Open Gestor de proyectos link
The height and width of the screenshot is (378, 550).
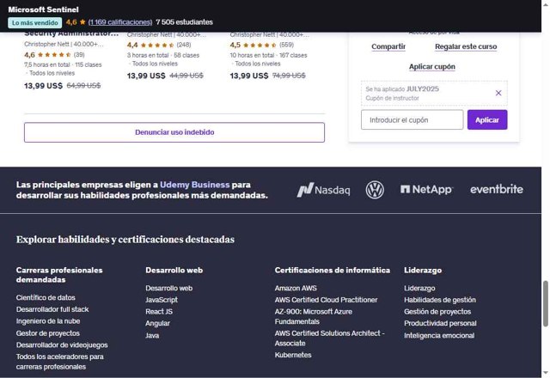coord(48,333)
